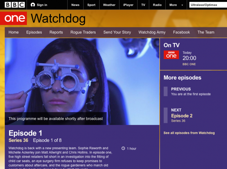Click the BBC One channel icon under On TV
The height and width of the screenshot is (169, 227).
[x=171, y=55]
